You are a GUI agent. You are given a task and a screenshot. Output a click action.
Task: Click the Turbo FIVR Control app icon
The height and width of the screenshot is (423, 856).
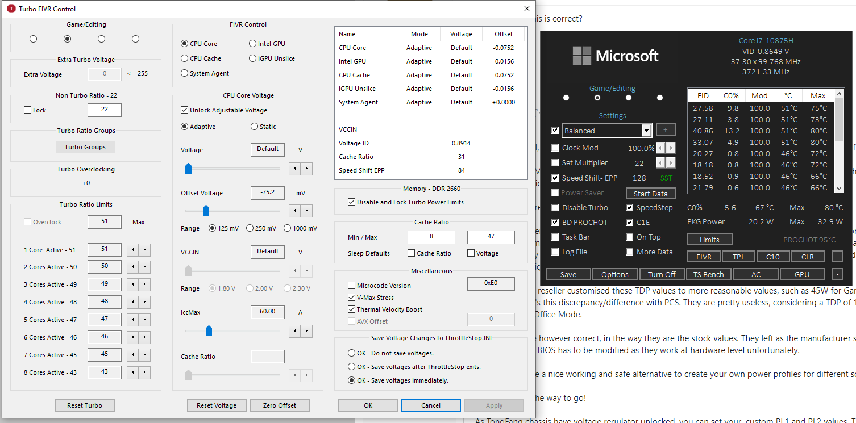(x=11, y=9)
